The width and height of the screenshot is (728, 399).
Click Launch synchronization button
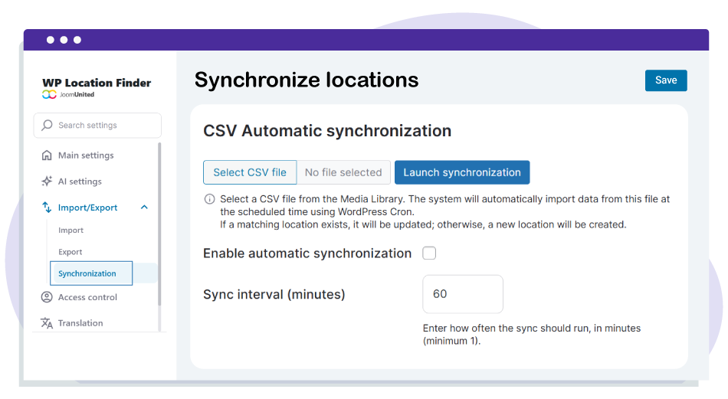tap(462, 172)
